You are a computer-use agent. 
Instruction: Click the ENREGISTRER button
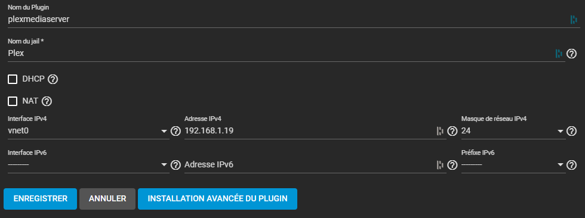tap(41, 199)
